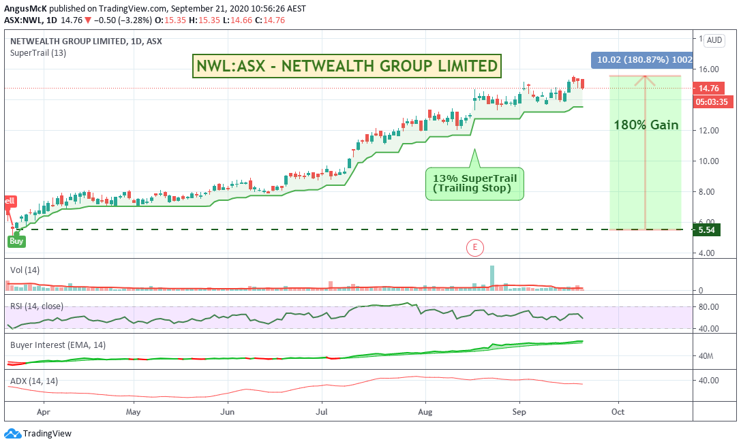Click the C:14.76 close value
The height and width of the screenshot is (446, 741).
pyautogui.click(x=270, y=20)
